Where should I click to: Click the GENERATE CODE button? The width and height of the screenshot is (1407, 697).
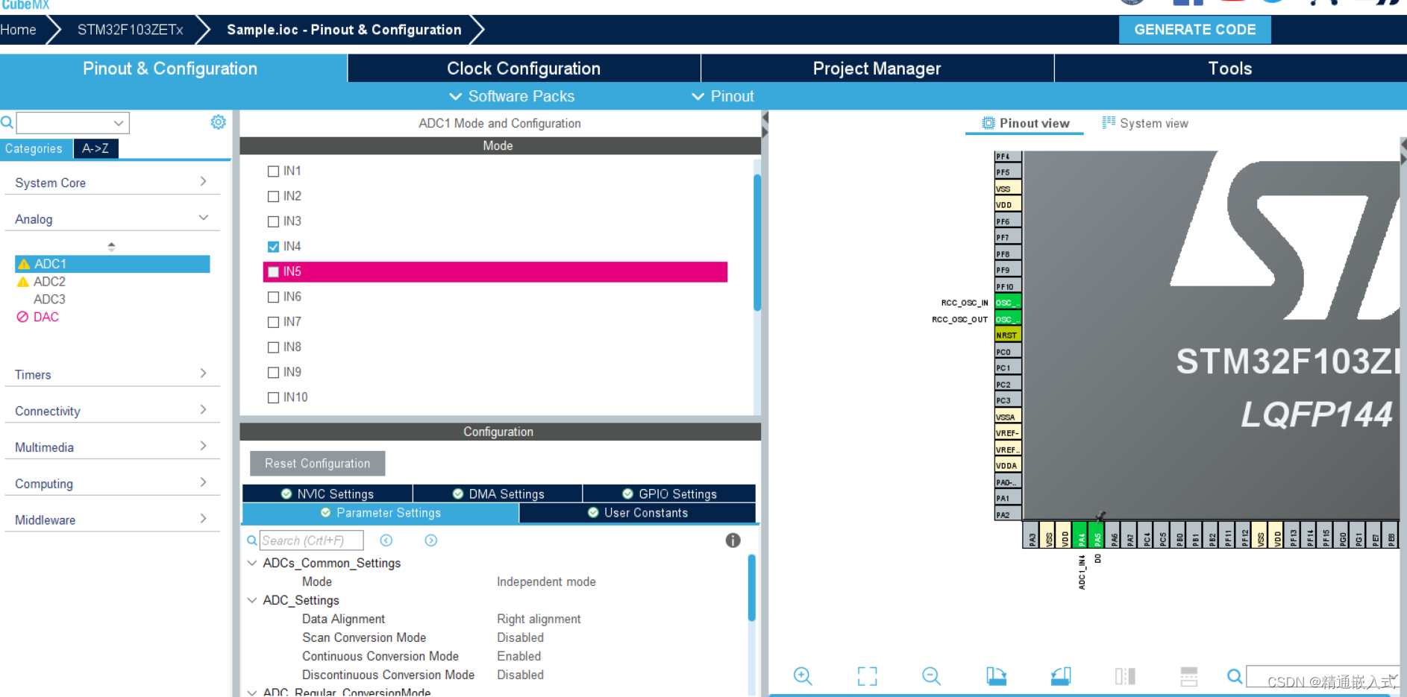click(1195, 30)
